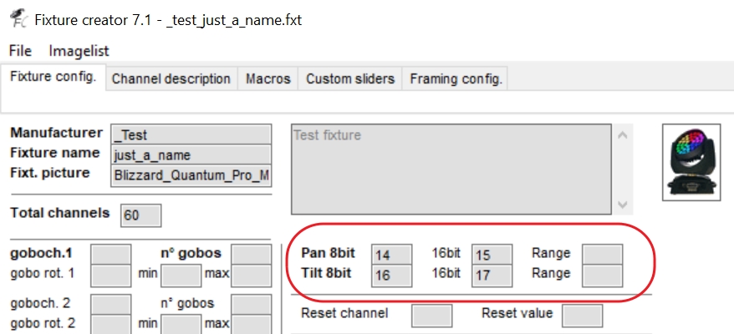This screenshot has height=334, width=734.
Task: Click the Reset channel input field
Action: point(431,316)
